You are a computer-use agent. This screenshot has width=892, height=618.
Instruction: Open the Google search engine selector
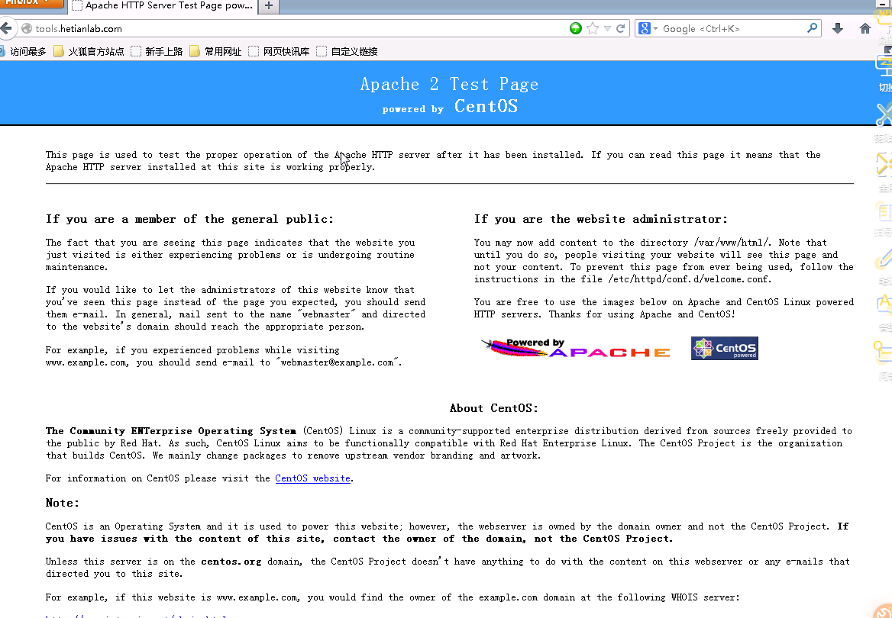coord(648,28)
